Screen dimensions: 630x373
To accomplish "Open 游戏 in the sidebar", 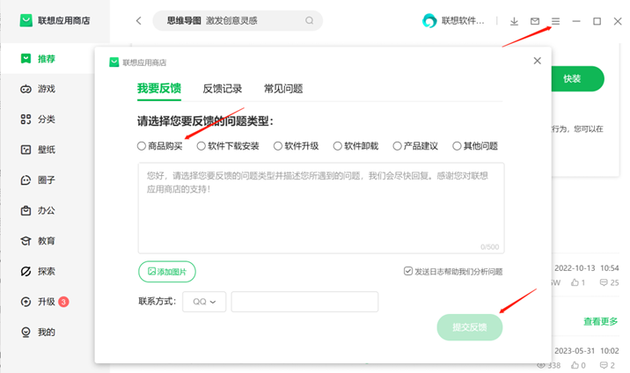I will click(x=46, y=89).
